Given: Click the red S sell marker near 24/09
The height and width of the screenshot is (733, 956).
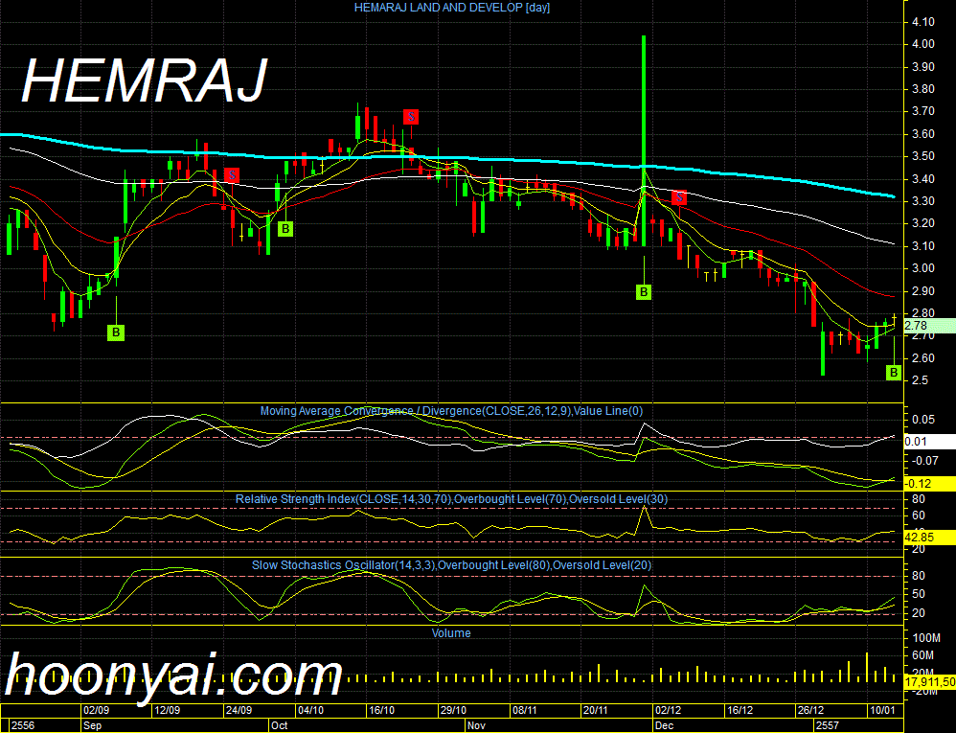Looking at the screenshot, I should point(232,175).
